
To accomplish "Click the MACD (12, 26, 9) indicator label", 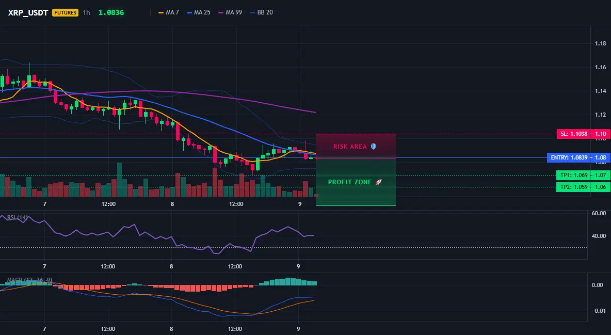I will (29, 280).
